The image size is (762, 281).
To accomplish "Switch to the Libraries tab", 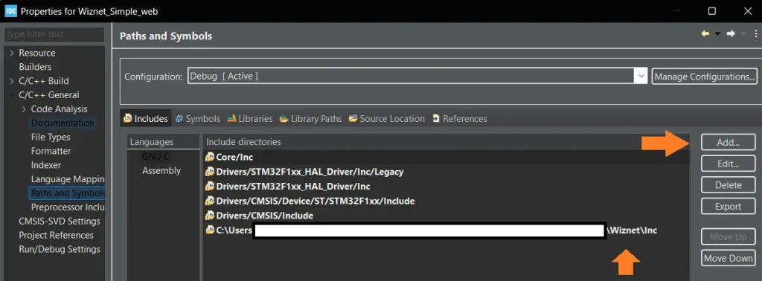I will pos(250,118).
